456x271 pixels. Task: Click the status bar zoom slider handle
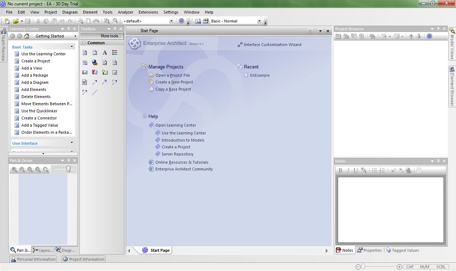tap(363, 266)
